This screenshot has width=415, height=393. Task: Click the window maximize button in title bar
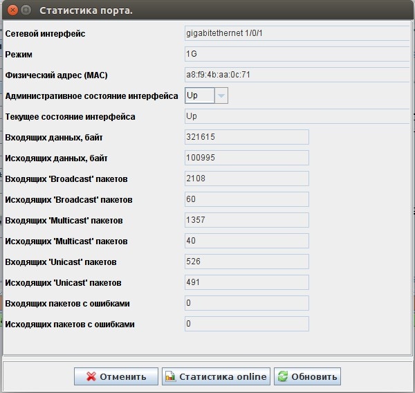point(26,10)
